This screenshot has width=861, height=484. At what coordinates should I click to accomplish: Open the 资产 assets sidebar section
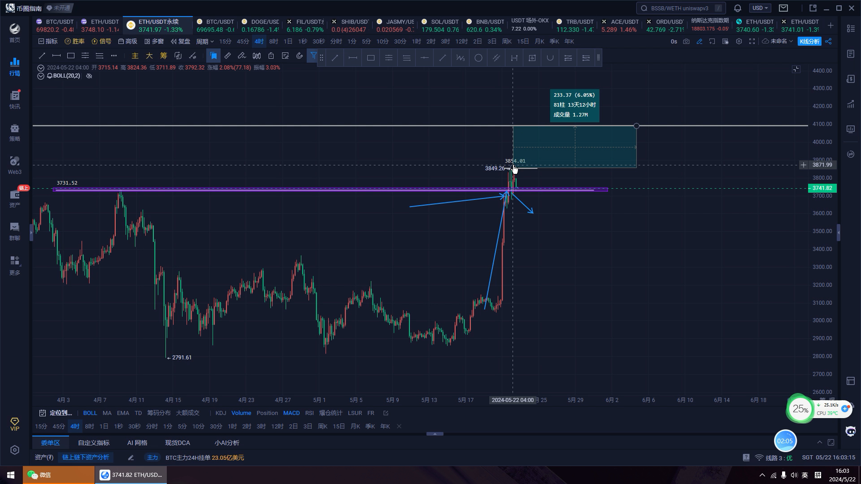pyautogui.click(x=15, y=199)
